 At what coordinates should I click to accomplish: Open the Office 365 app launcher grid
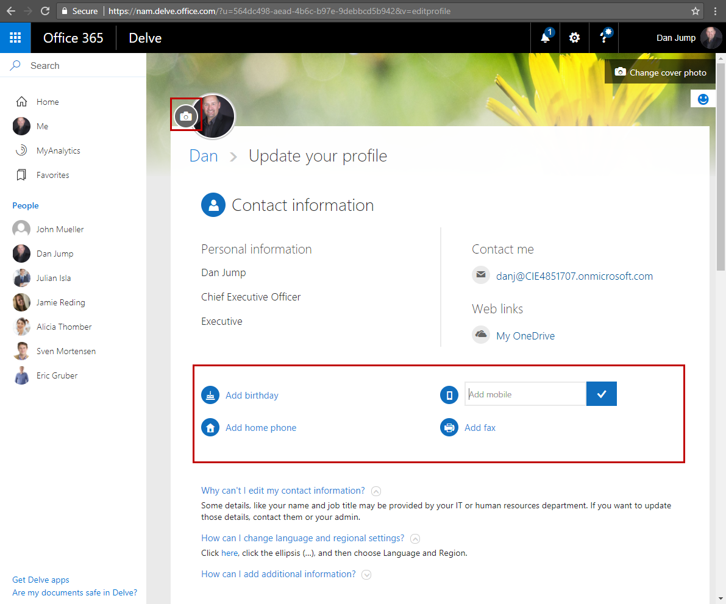(15, 38)
